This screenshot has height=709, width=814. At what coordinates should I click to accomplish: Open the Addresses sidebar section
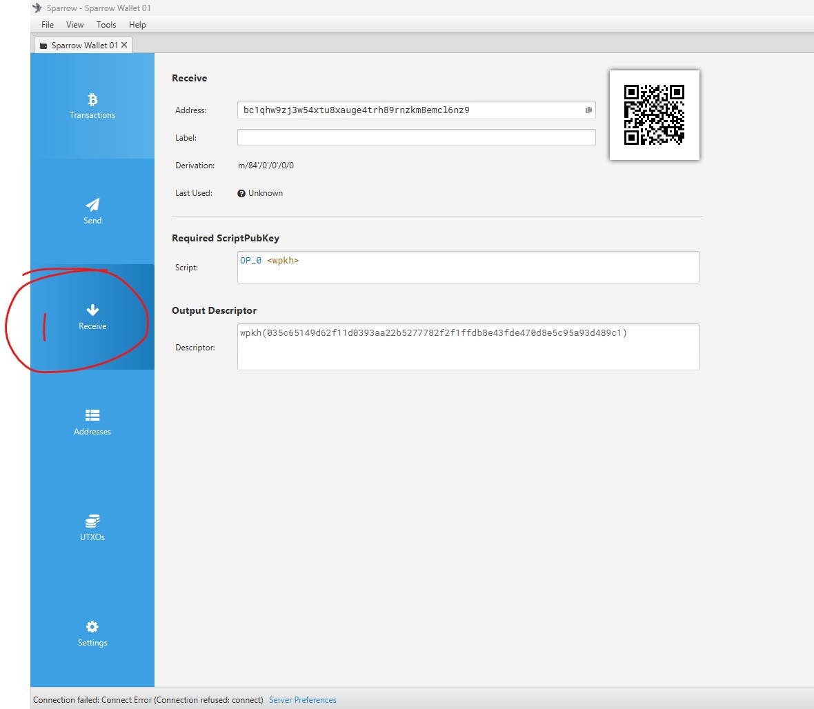click(x=92, y=423)
